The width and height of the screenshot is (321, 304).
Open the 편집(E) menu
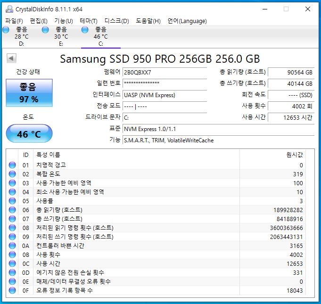click(39, 21)
